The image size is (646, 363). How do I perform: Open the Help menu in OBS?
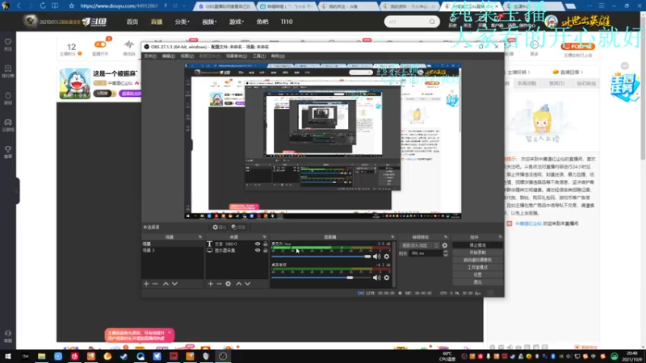278,56
